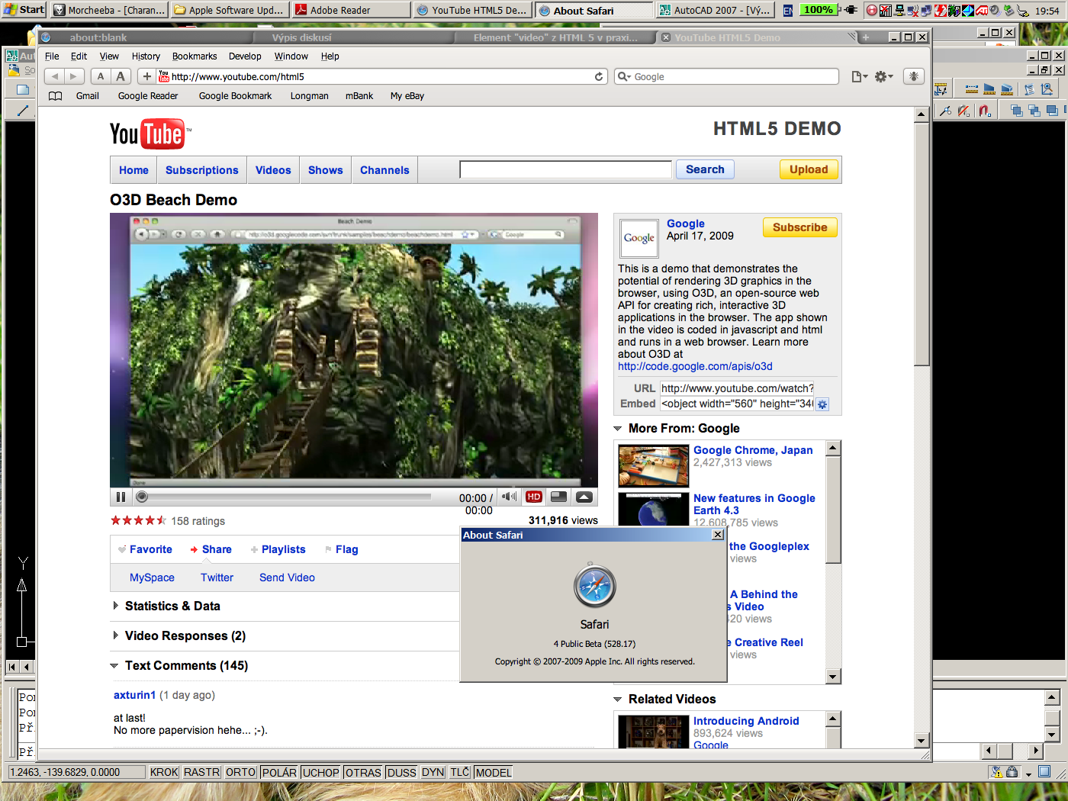The height and width of the screenshot is (801, 1068).
Task: Open the File menu in Safari
Action: pyautogui.click(x=52, y=56)
